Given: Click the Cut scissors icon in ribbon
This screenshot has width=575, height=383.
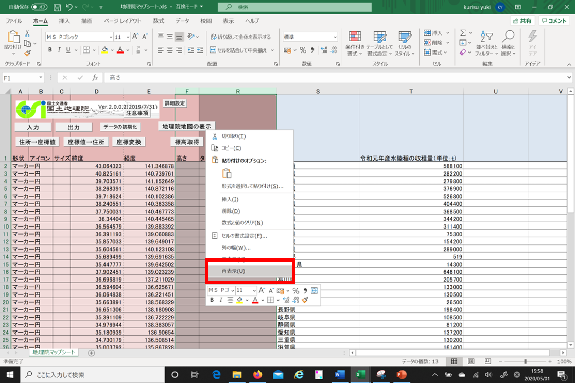Looking at the screenshot, I should pos(27,34).
